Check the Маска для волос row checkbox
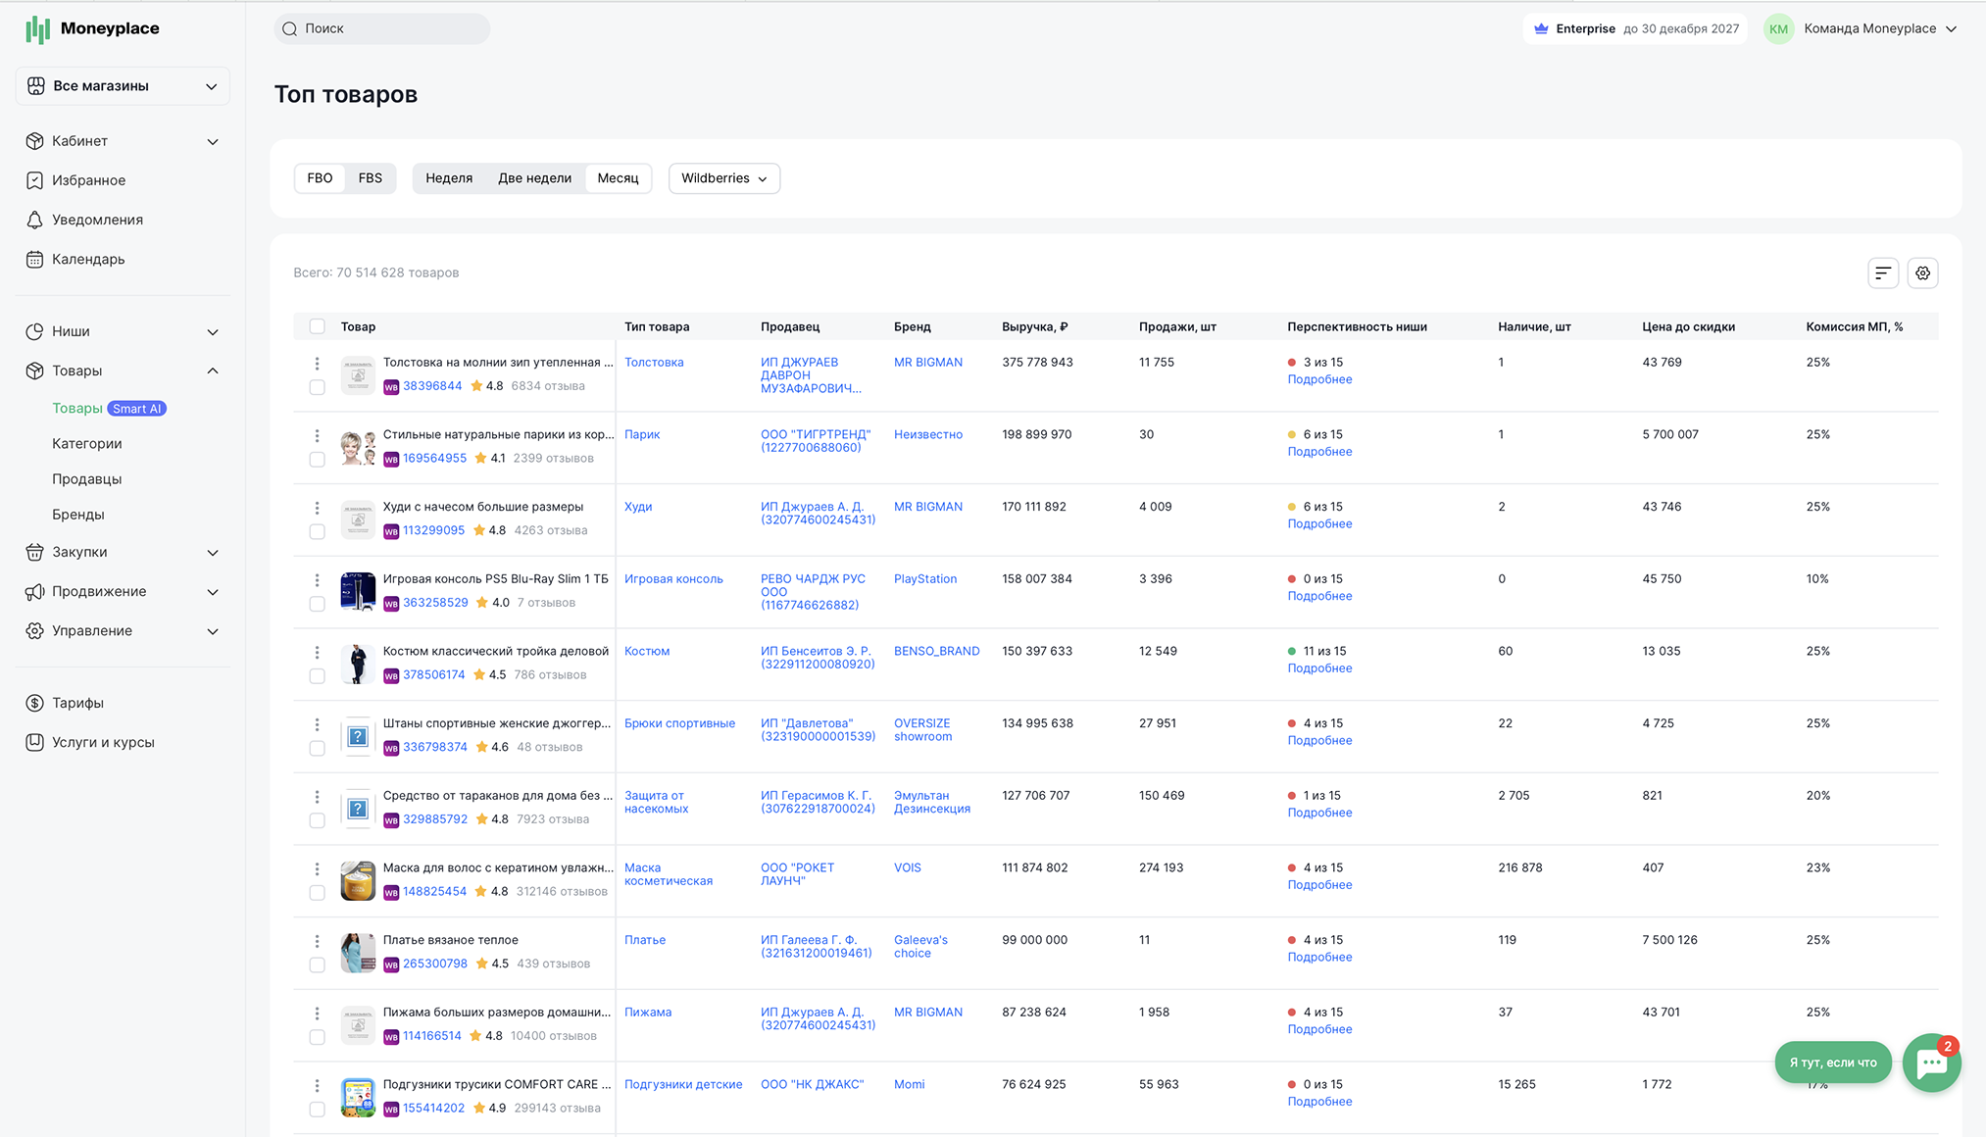The image size is (1986, 1137). pyautogui.click(x=317, y=893)
